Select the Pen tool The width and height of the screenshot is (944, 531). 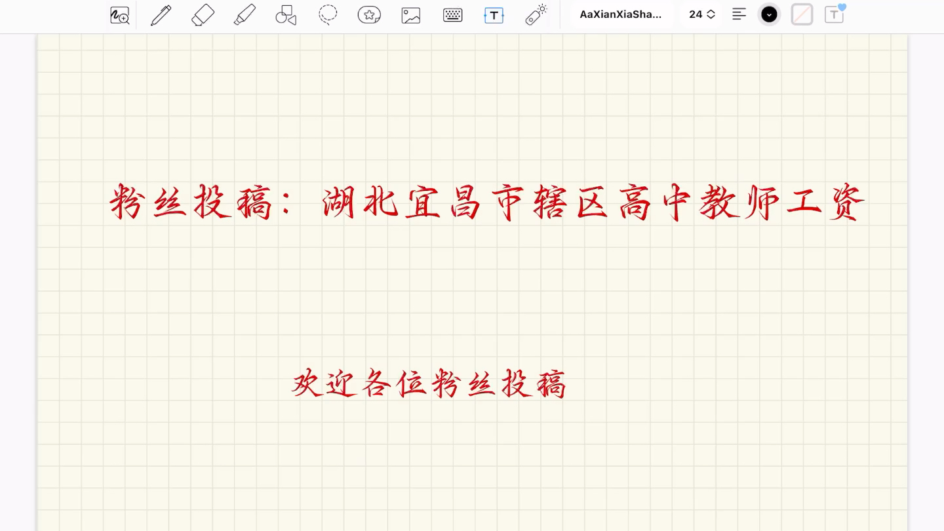pyautogui.click(x=161, y=15)
